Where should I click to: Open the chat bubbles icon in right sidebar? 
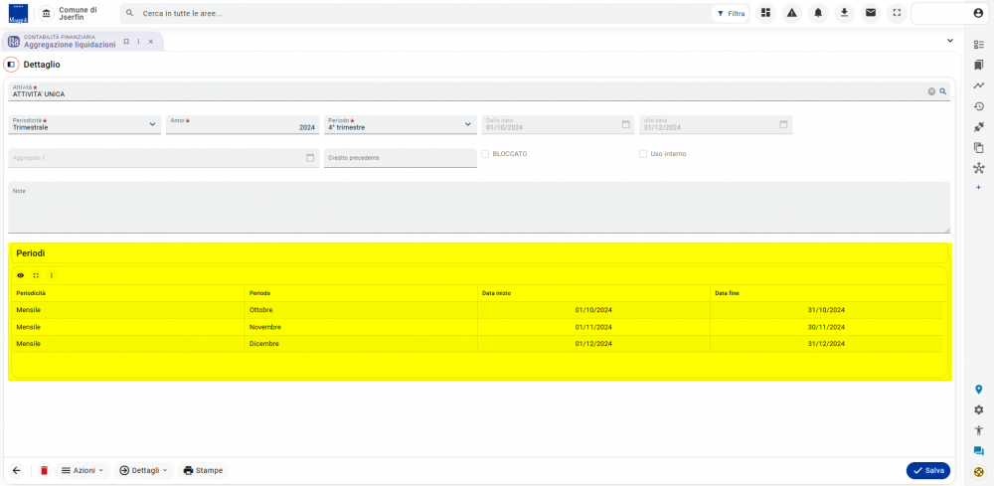(x=979, y=451)
